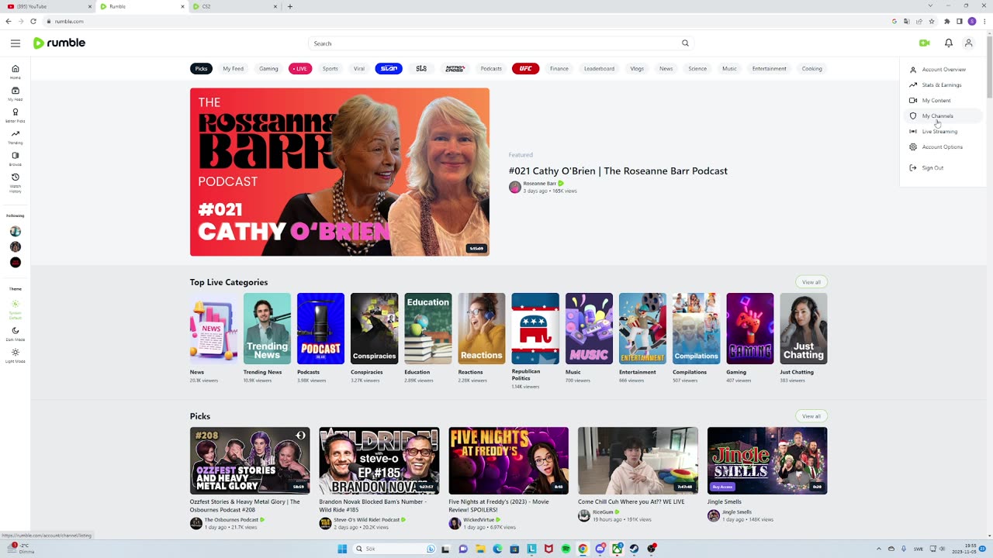This screenshot has width=993, height=558.
Task: Open Trending in the left sidebar
Action: click(x=15, y=137)
